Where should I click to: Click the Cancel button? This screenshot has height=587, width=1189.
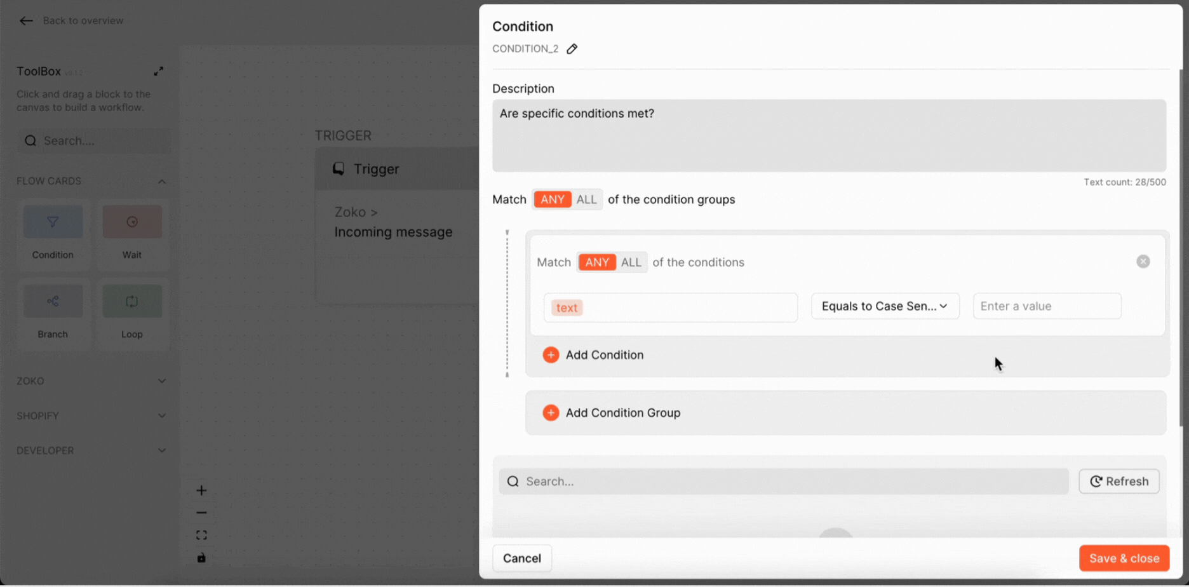(521, 558)
